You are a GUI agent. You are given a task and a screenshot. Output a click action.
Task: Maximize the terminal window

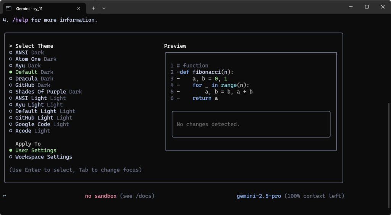[x=367, y=7]
